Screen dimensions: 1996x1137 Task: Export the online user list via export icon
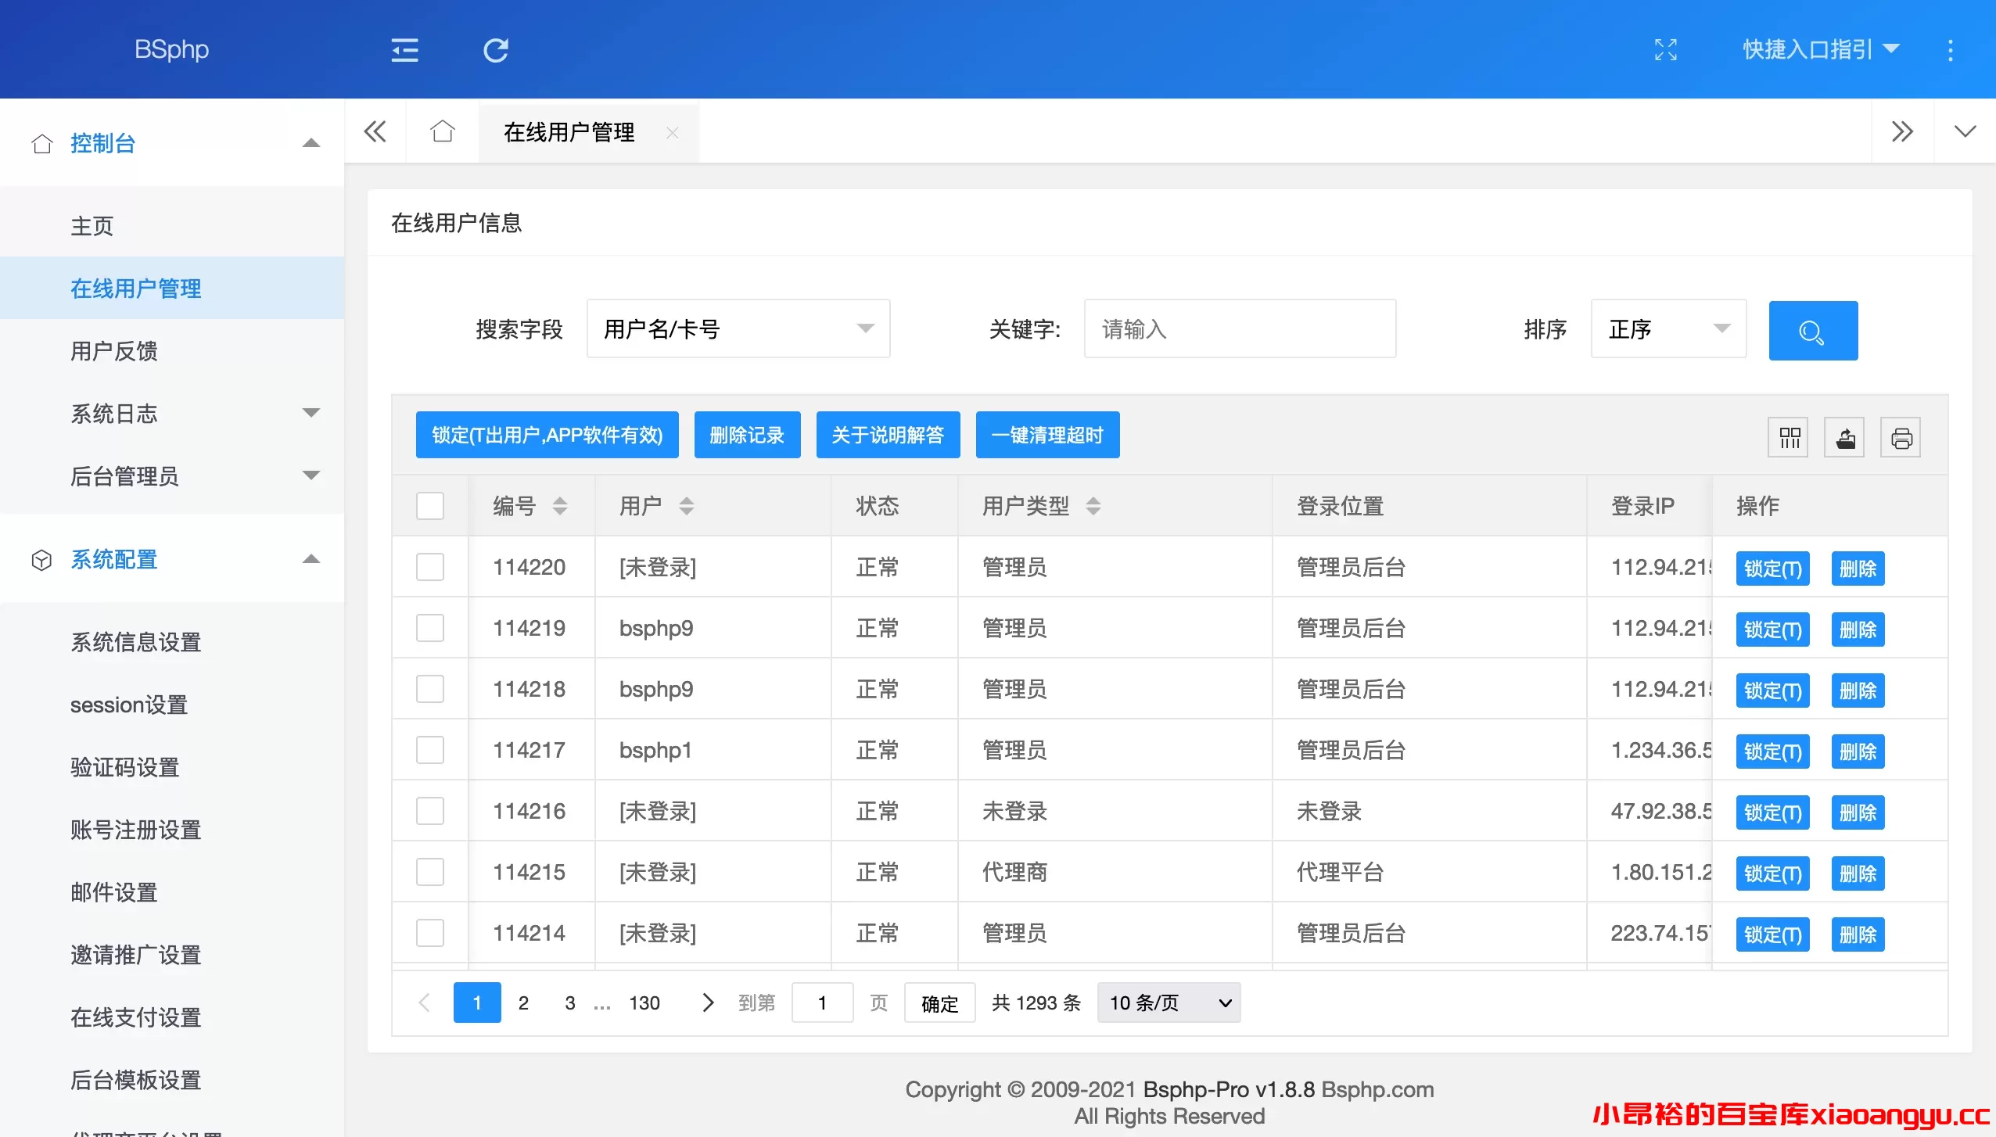(x=1845, y=437)
